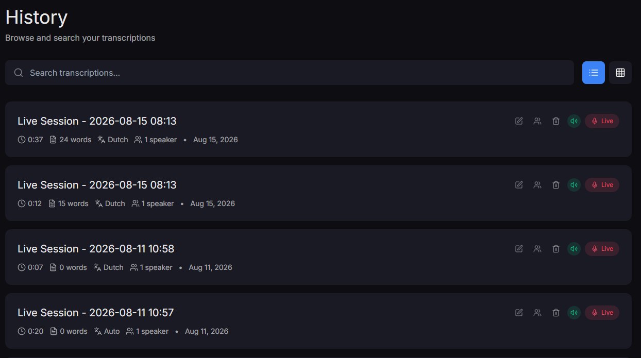The height and width of the screenshot is (358, 641).
Task: Rename the 2026-08-11 10:58 session
Action: point(519,249)
